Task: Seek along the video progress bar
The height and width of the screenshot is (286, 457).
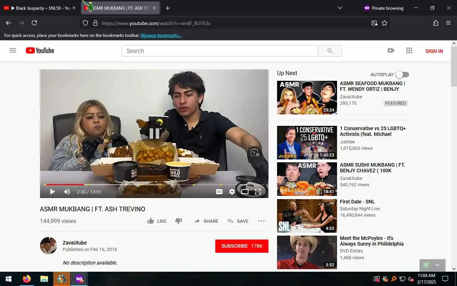Action: [x=154, y=184]
